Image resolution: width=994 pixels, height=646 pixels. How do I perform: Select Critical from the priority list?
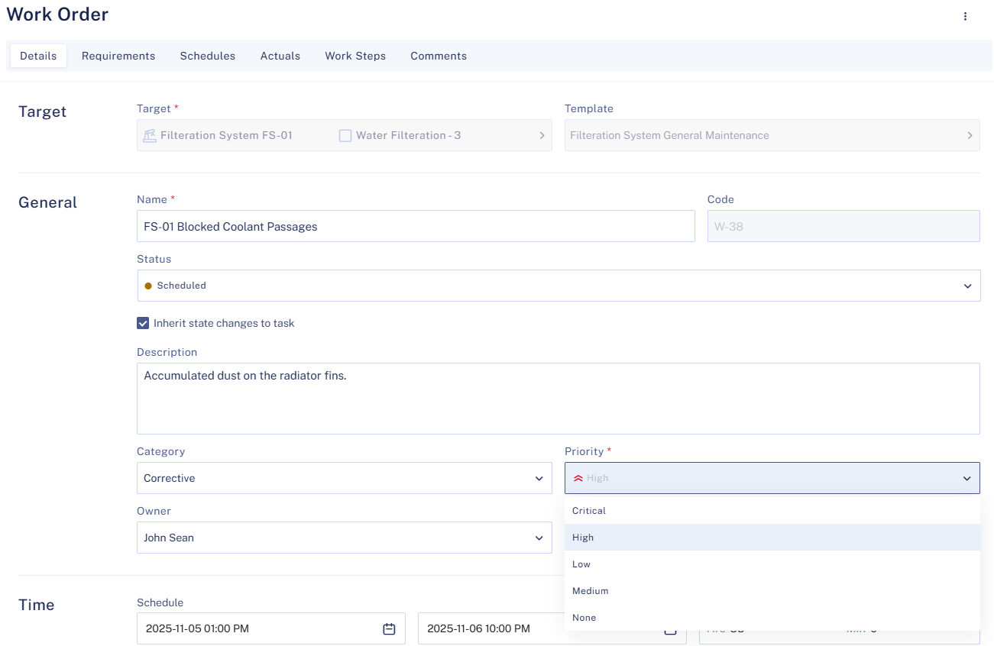pyautogui.click(x=589, y=510)
